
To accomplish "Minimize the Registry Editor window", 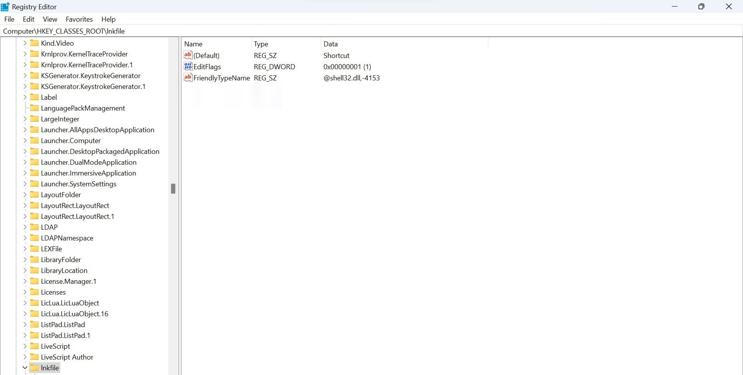I will (x=675, y=7).
